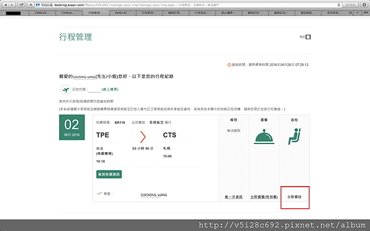Click the CTS arrival airport code
Viewport: 370px width, 231px height.
coord(170,135)
